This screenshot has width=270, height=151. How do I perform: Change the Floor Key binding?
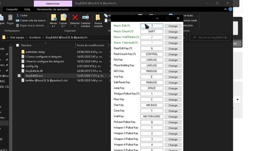coord(173,99)
